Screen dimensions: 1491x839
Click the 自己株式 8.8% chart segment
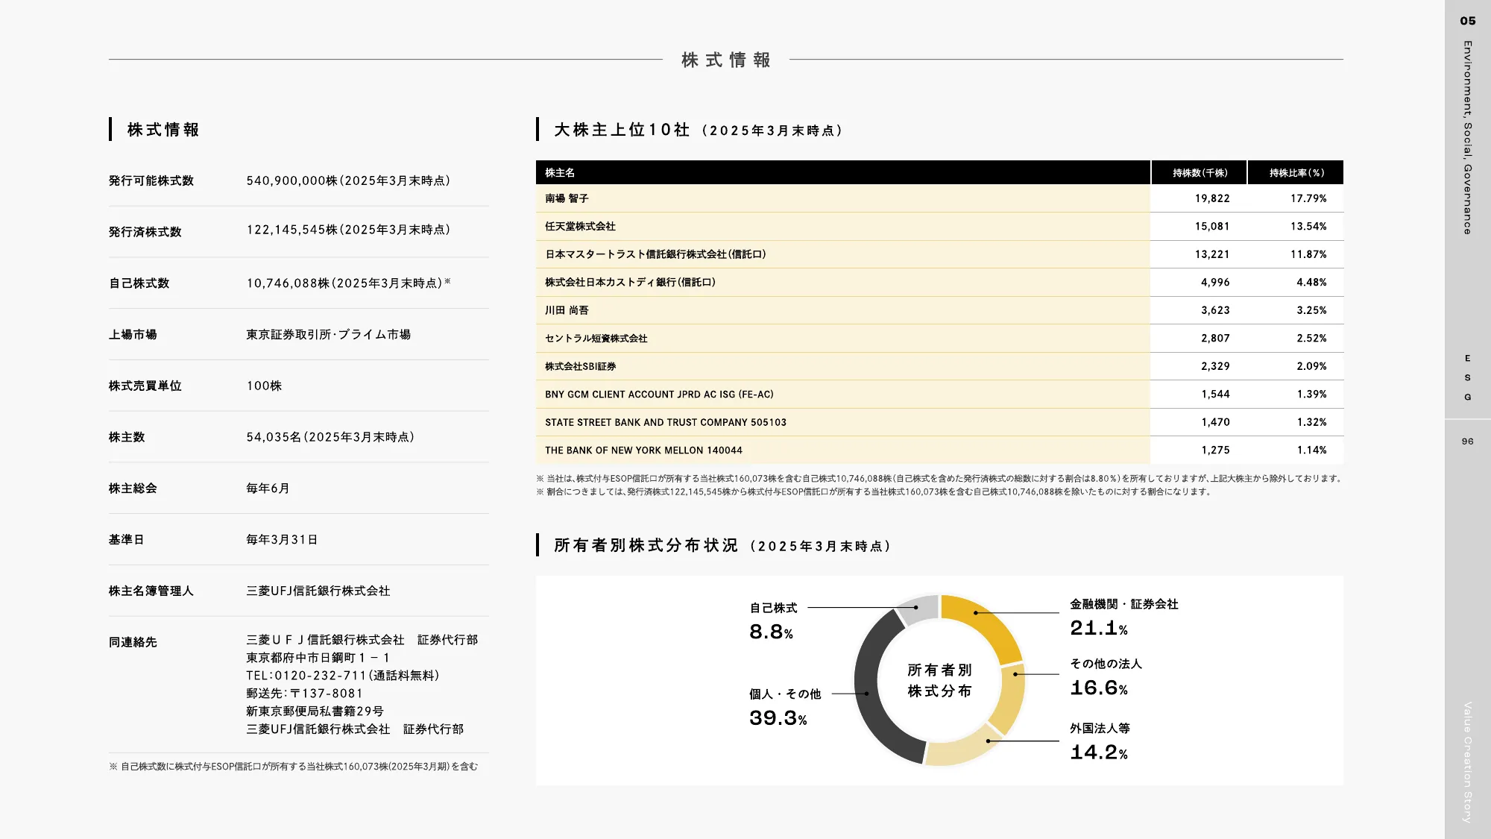[918, 608]
